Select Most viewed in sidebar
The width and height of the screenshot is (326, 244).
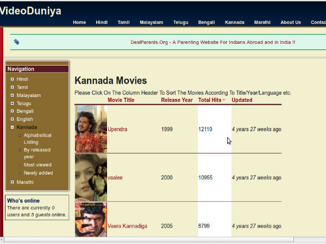(x=37, y=165)
